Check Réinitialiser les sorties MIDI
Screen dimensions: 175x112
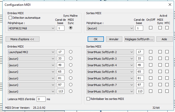tap(89, 99)
